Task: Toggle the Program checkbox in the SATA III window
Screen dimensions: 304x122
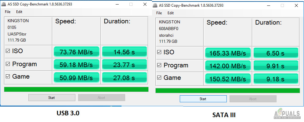Action: 159,65
